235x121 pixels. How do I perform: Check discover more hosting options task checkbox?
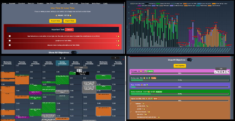[10, 45]
